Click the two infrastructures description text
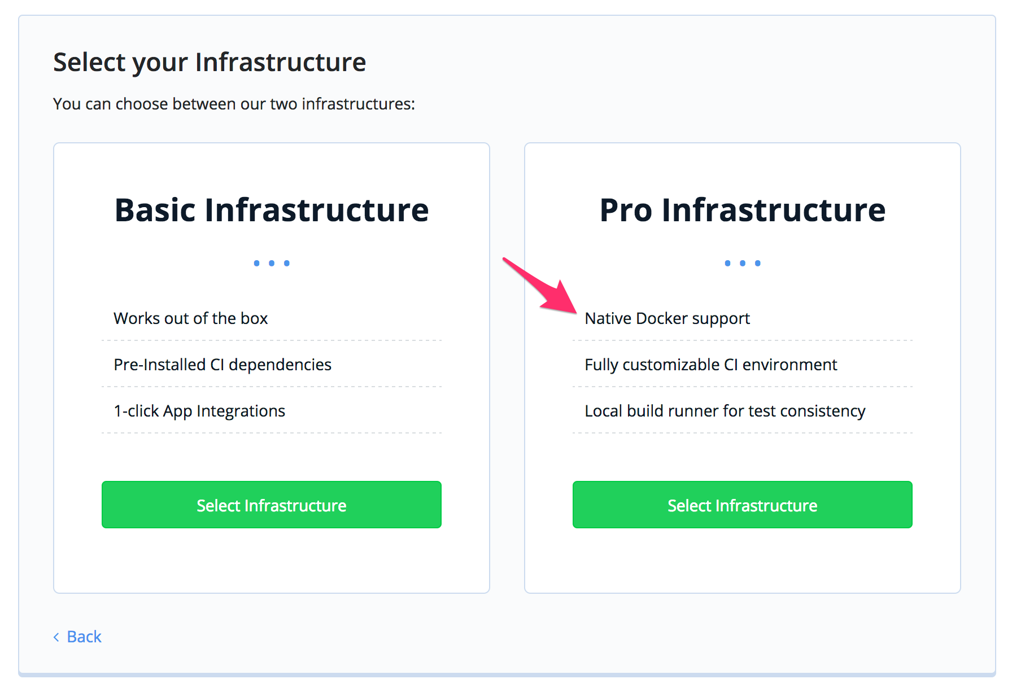Viewport: 1012px width, 692px height. click(234, 104)
